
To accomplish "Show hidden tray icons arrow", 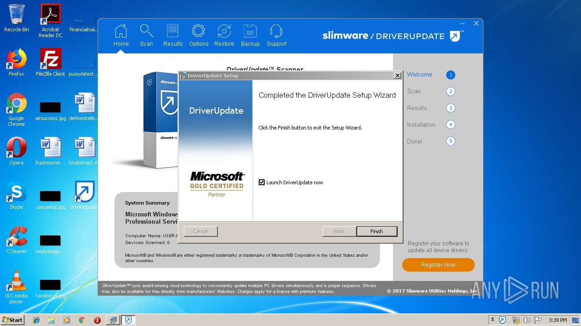I will pyautogui.click(x=492, y=320).
